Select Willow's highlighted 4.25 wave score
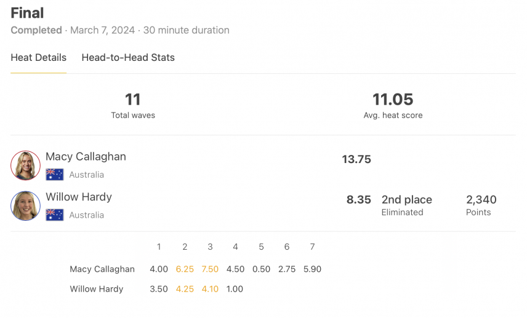This screenshot has width=527, height=318. pos(185,289)
